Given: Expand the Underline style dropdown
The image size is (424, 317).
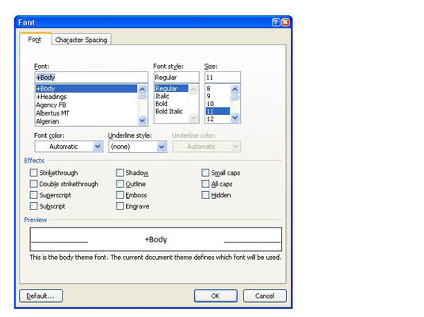Looking at the screenshot, I should pyautogui.click(x=162, y=147).
